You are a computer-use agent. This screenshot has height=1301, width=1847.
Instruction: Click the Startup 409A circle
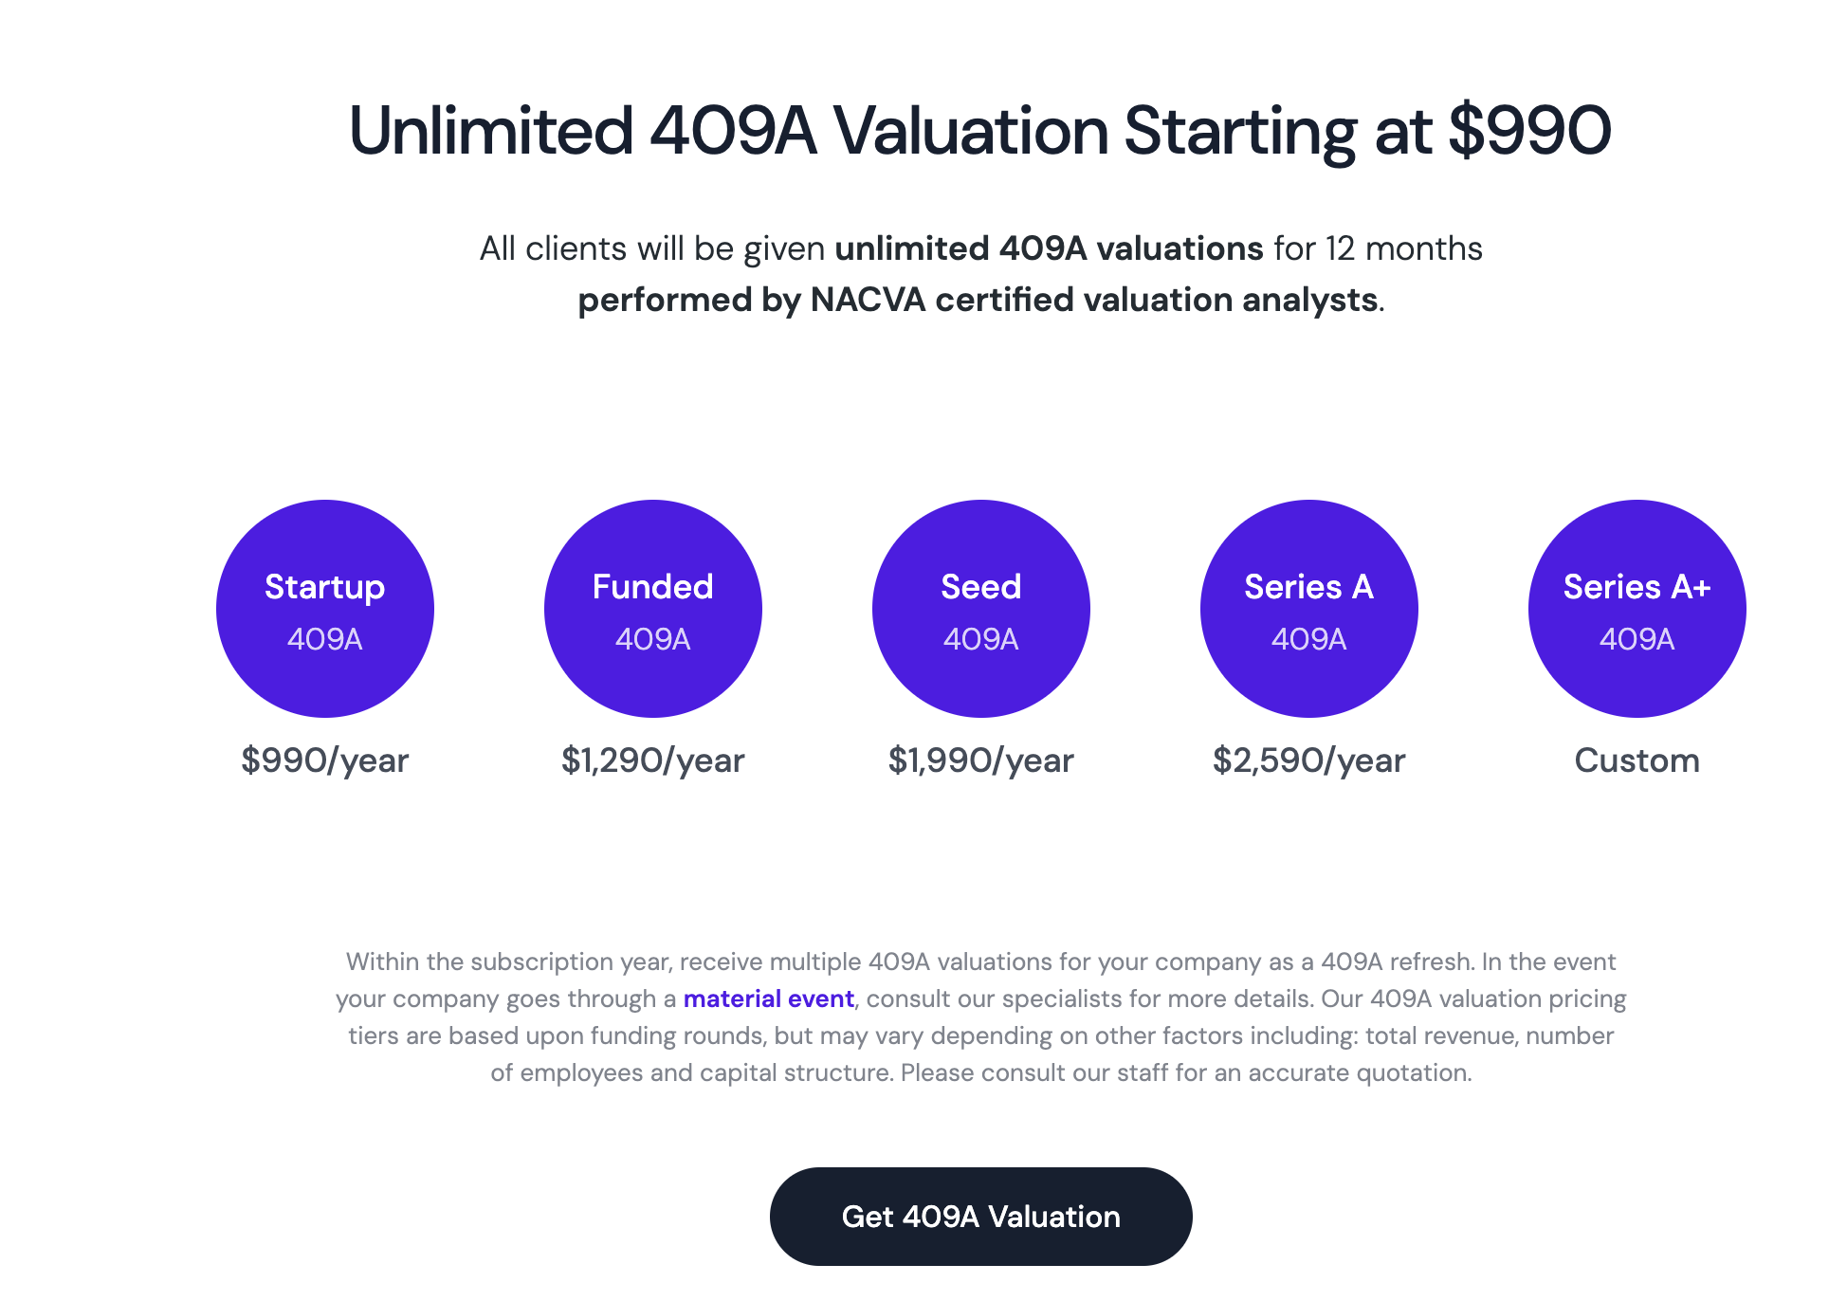point(324,608)
